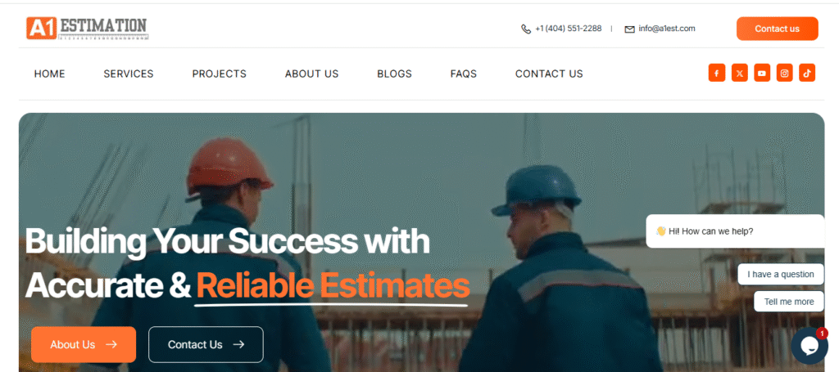Open the TikTok social icon
839x372 pixels.
click(x=807, y=73)
